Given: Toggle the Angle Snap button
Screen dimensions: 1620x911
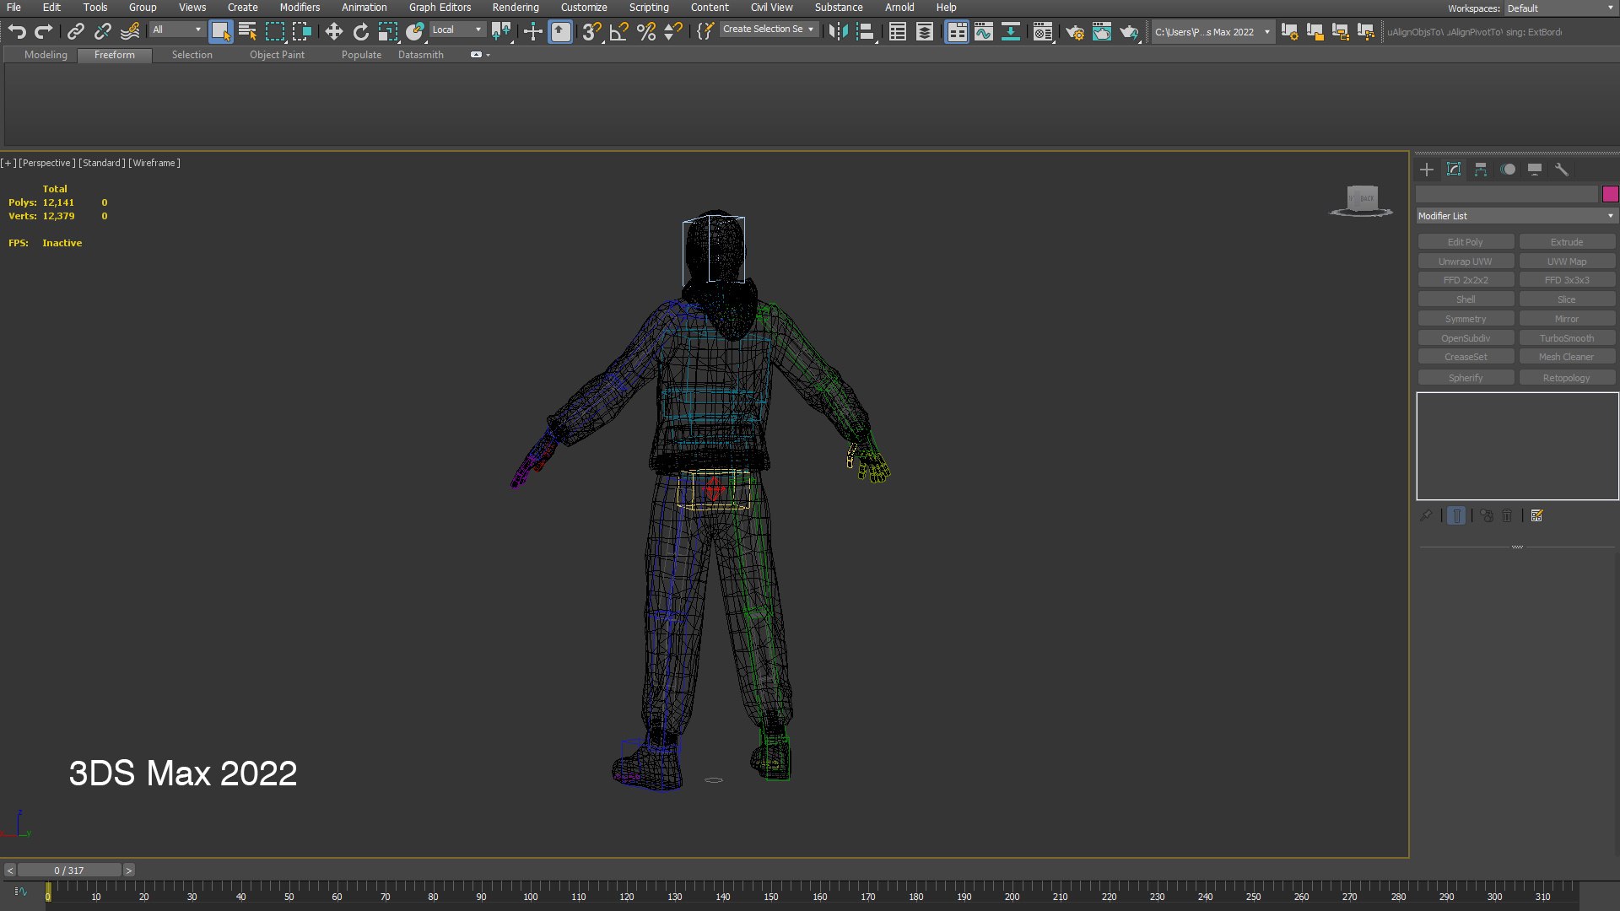Looking at the screenshot, I should point(619,32).
